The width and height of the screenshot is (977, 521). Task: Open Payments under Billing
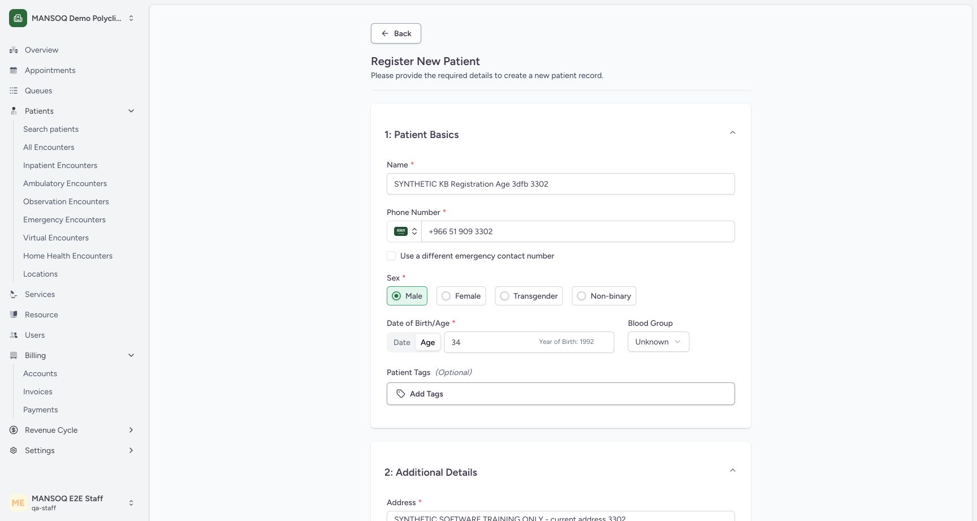pos(40,410)
